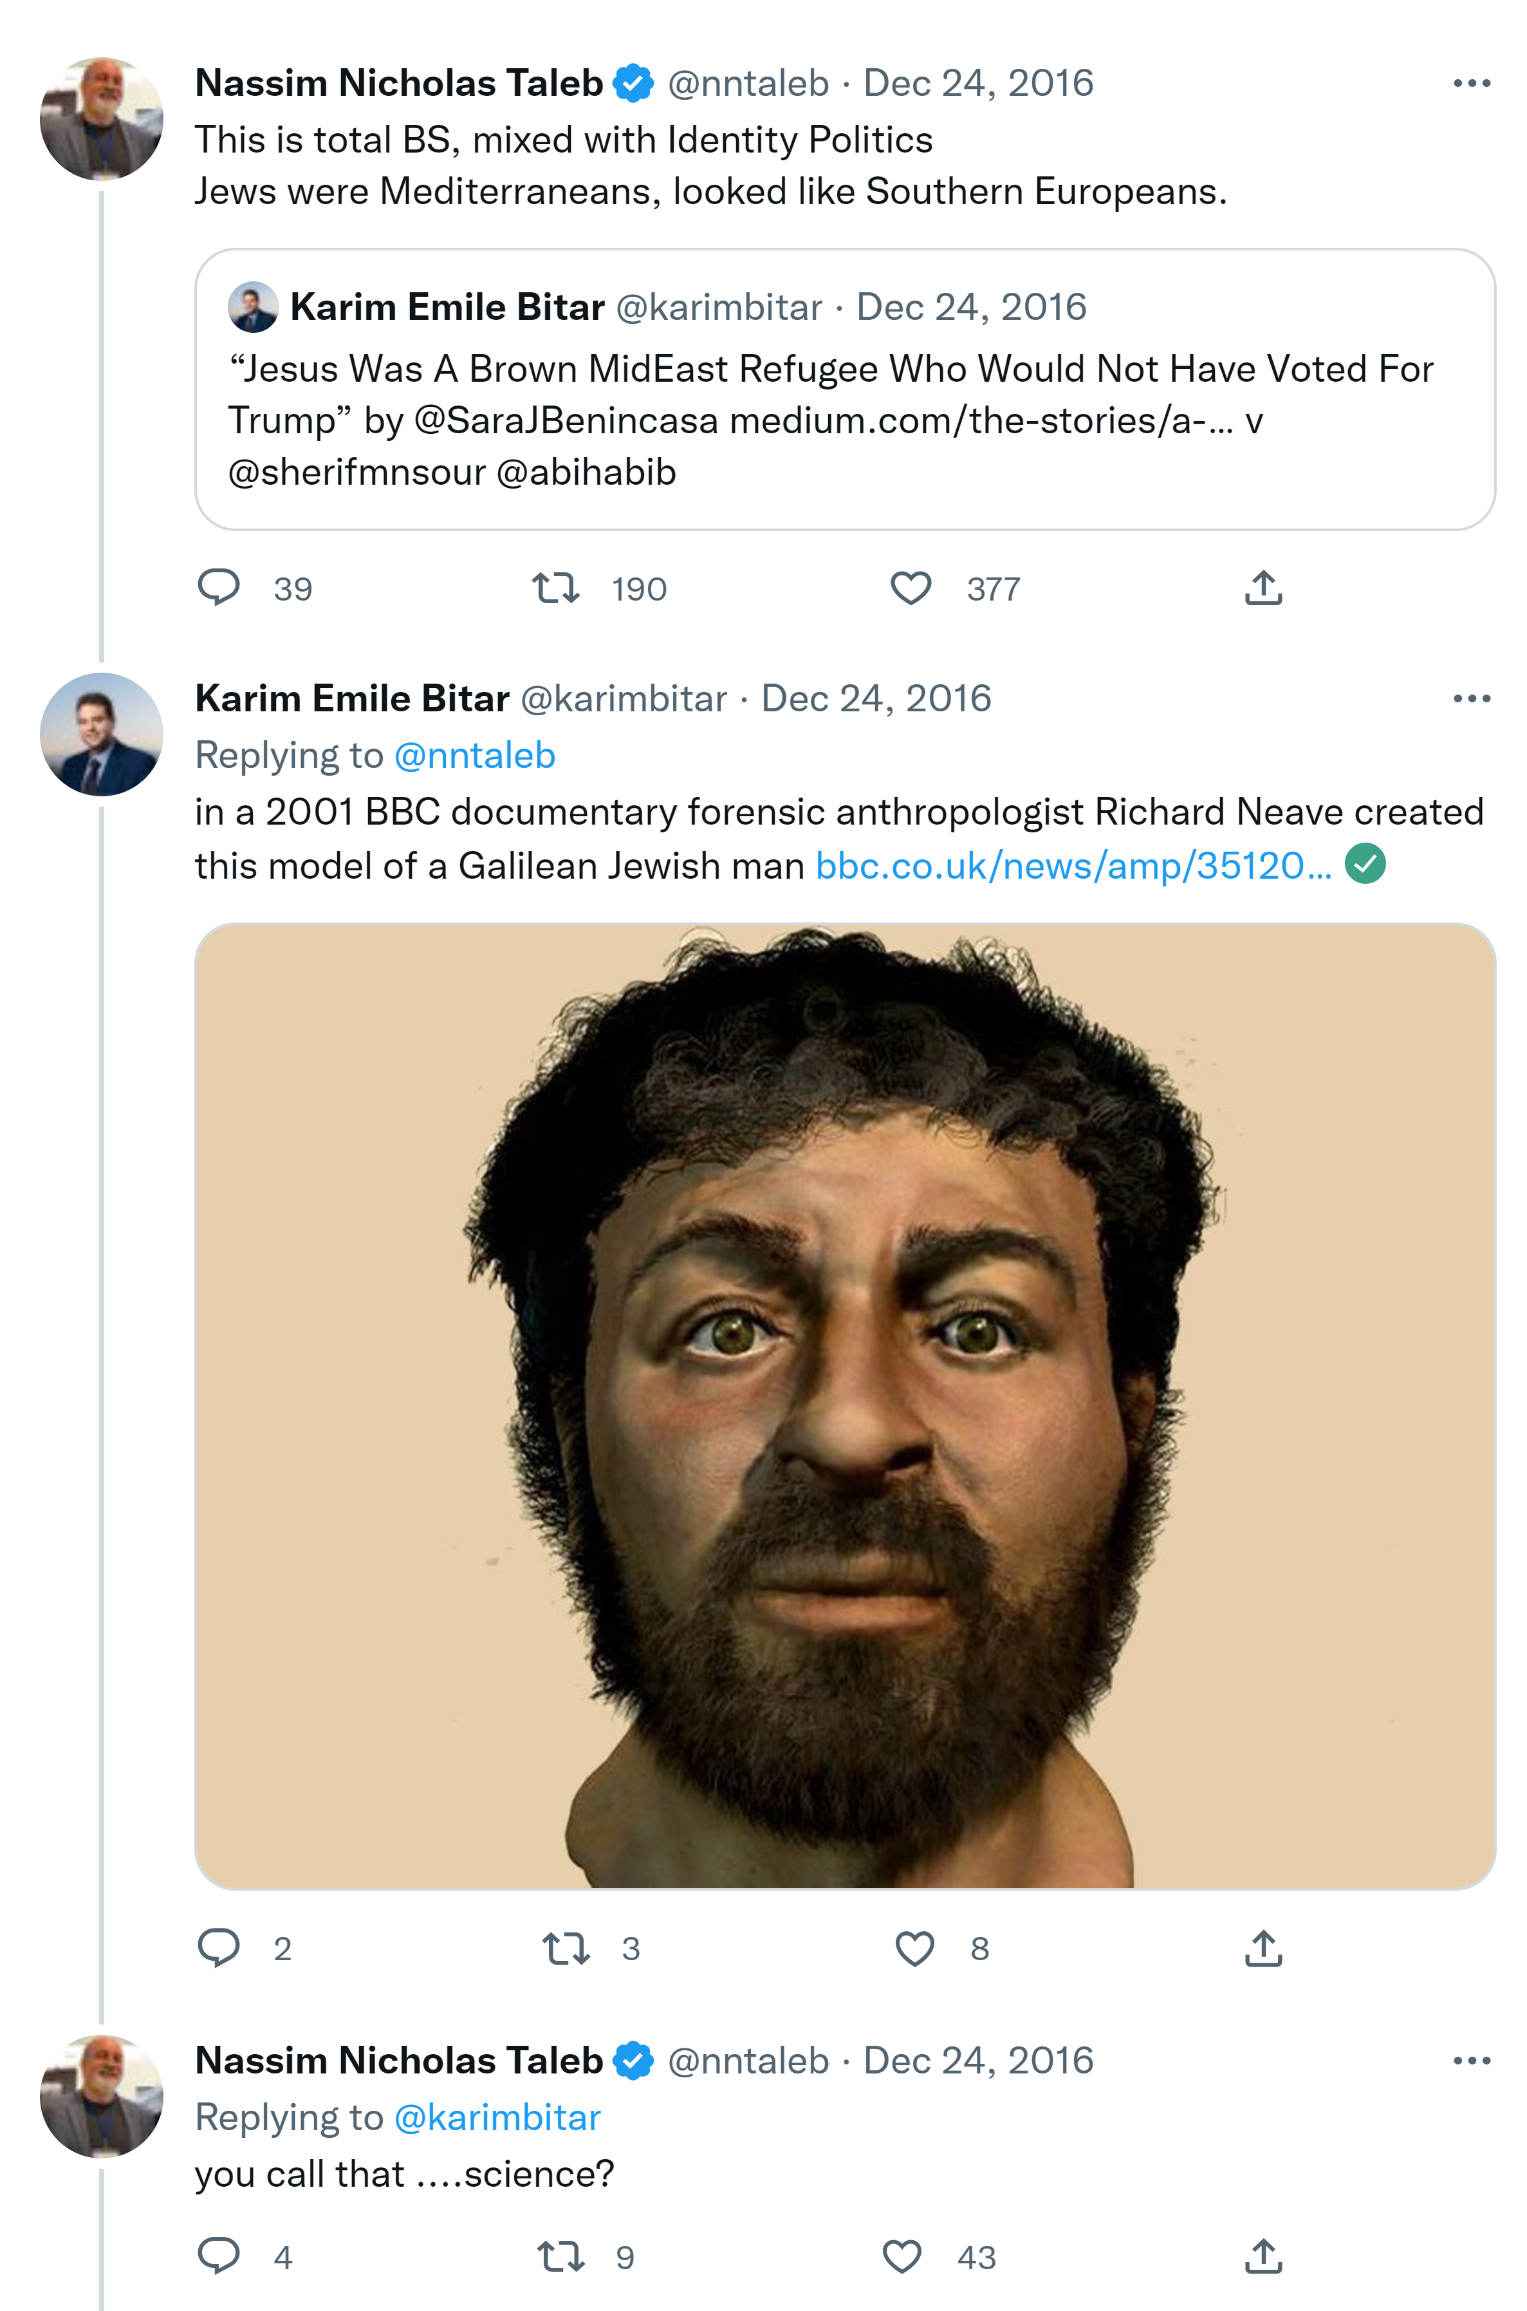Reply to Taleb's 'total BS' tweet
The image size is (1527, 2311).
(x=219, y=588)
